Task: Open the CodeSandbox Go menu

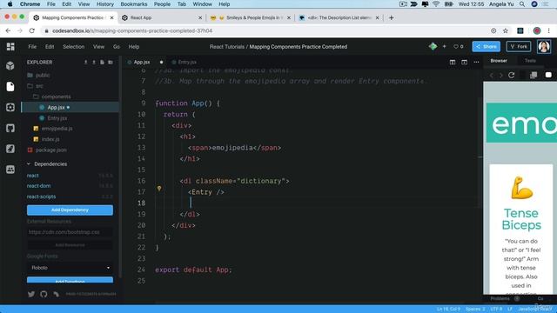Action: coord(116,46)
